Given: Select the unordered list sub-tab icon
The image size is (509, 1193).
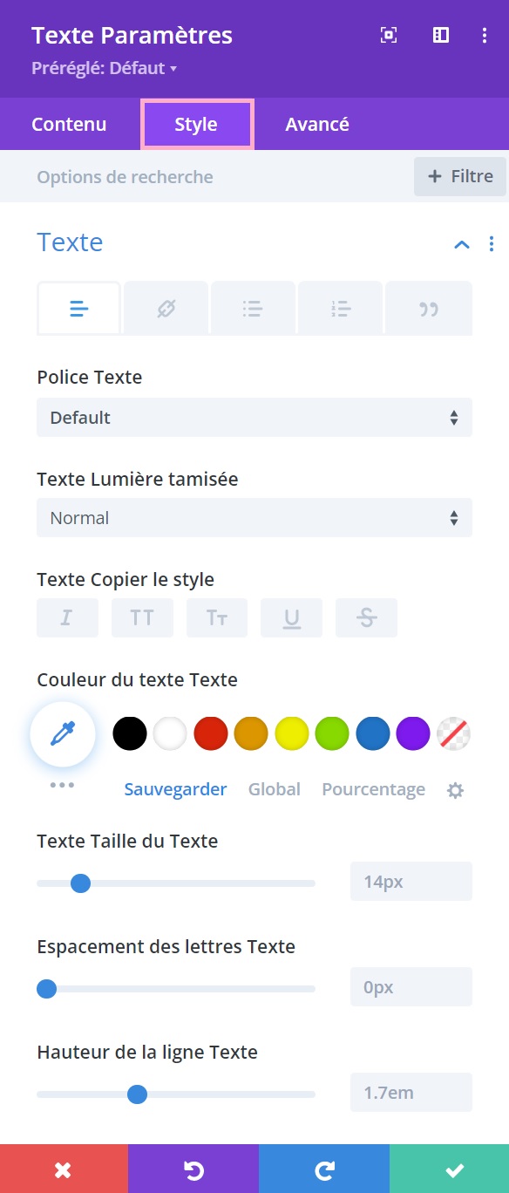Looking at the screenshot, I should (253, 309).
